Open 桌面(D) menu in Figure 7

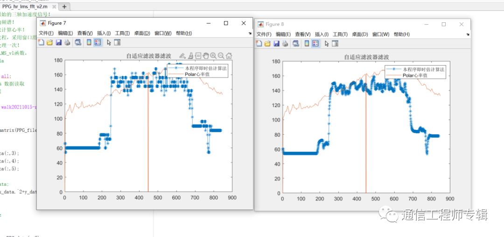tap(142, 33)
